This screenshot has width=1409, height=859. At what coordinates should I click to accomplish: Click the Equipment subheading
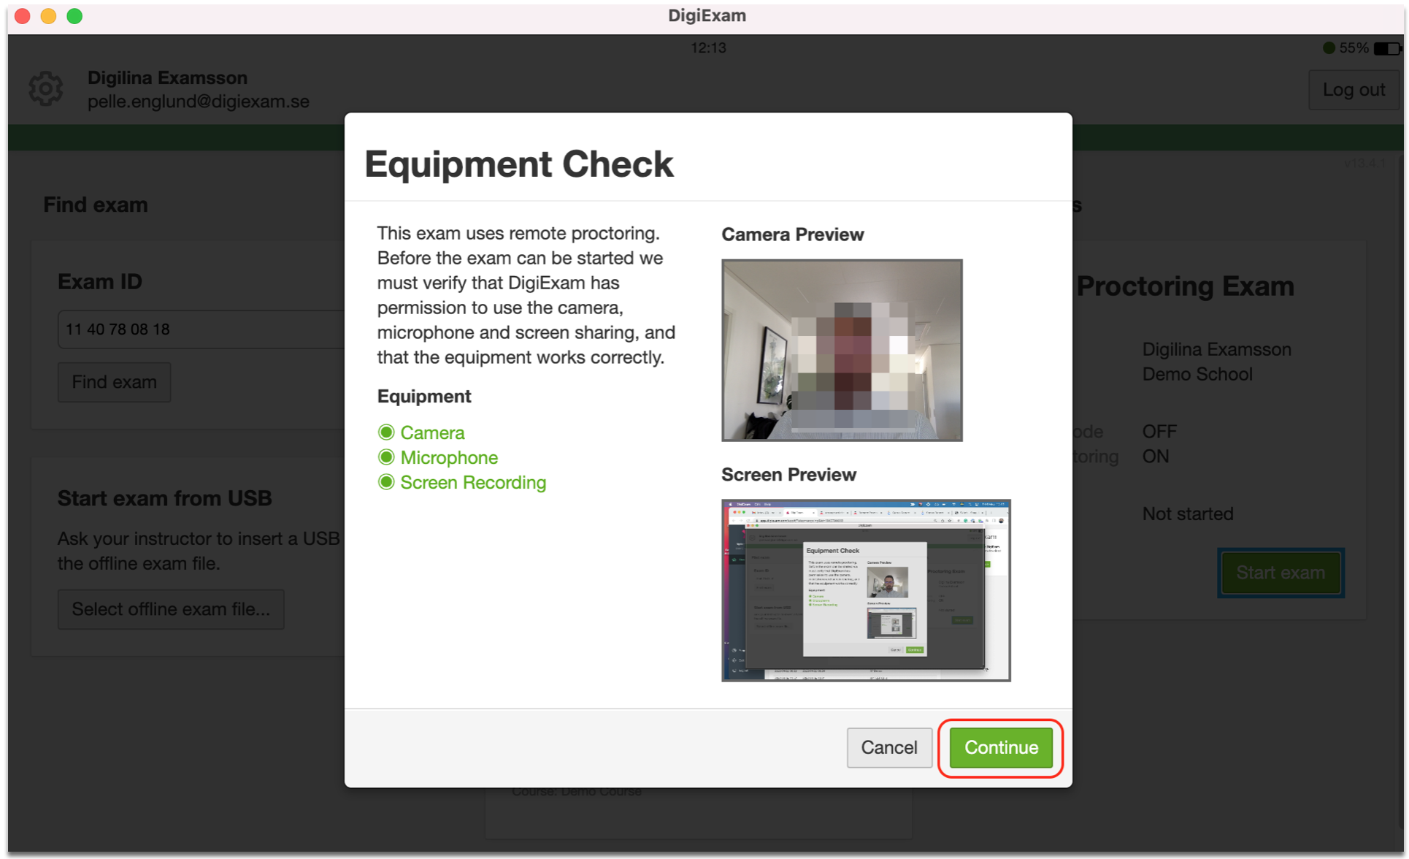point(424,396)
